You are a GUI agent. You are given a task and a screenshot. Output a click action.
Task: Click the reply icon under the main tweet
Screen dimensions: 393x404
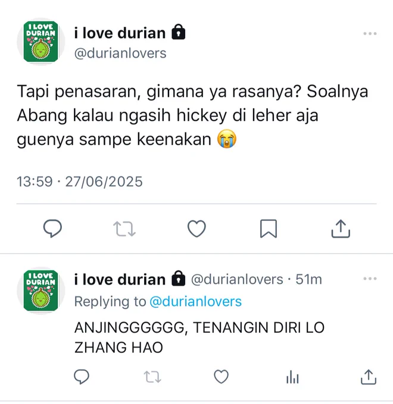click(x=52, y=229)
